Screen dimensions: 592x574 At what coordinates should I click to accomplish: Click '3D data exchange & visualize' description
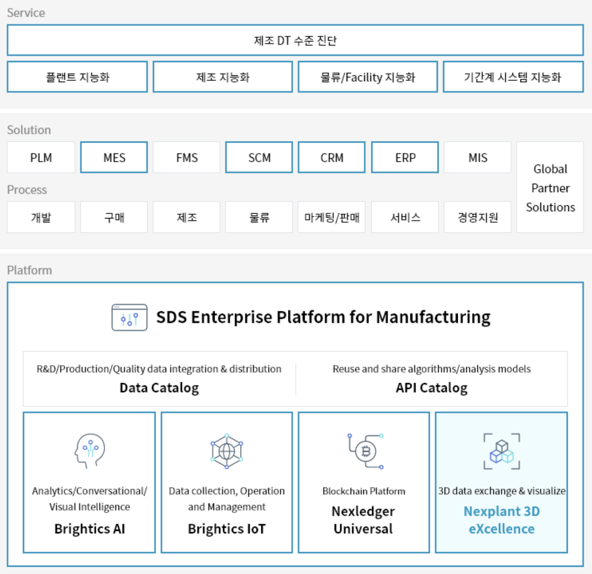pos(502,491)
